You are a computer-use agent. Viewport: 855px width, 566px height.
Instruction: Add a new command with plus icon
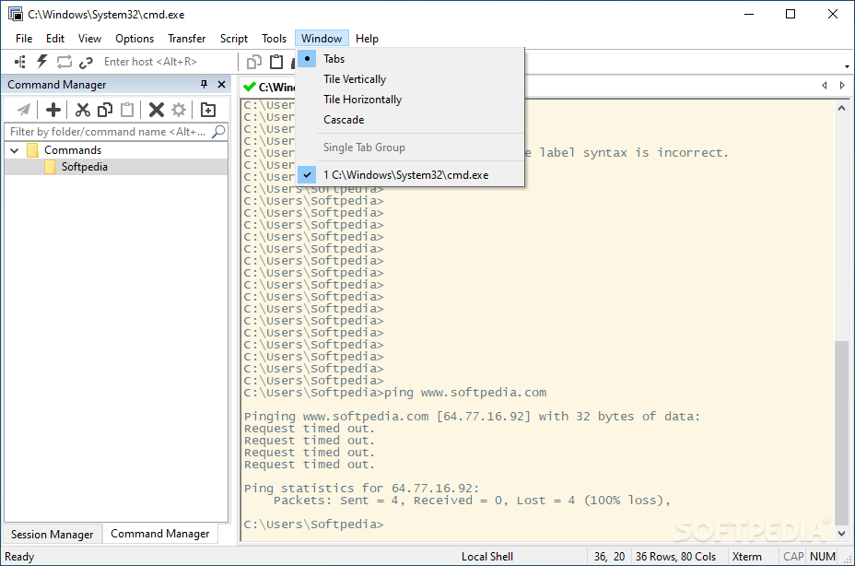(x=53, y=110)
